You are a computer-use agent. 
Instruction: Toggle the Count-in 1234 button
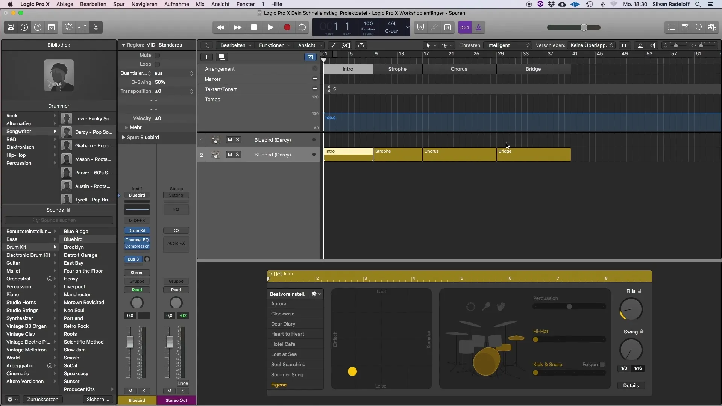click(x=465, y=27)
